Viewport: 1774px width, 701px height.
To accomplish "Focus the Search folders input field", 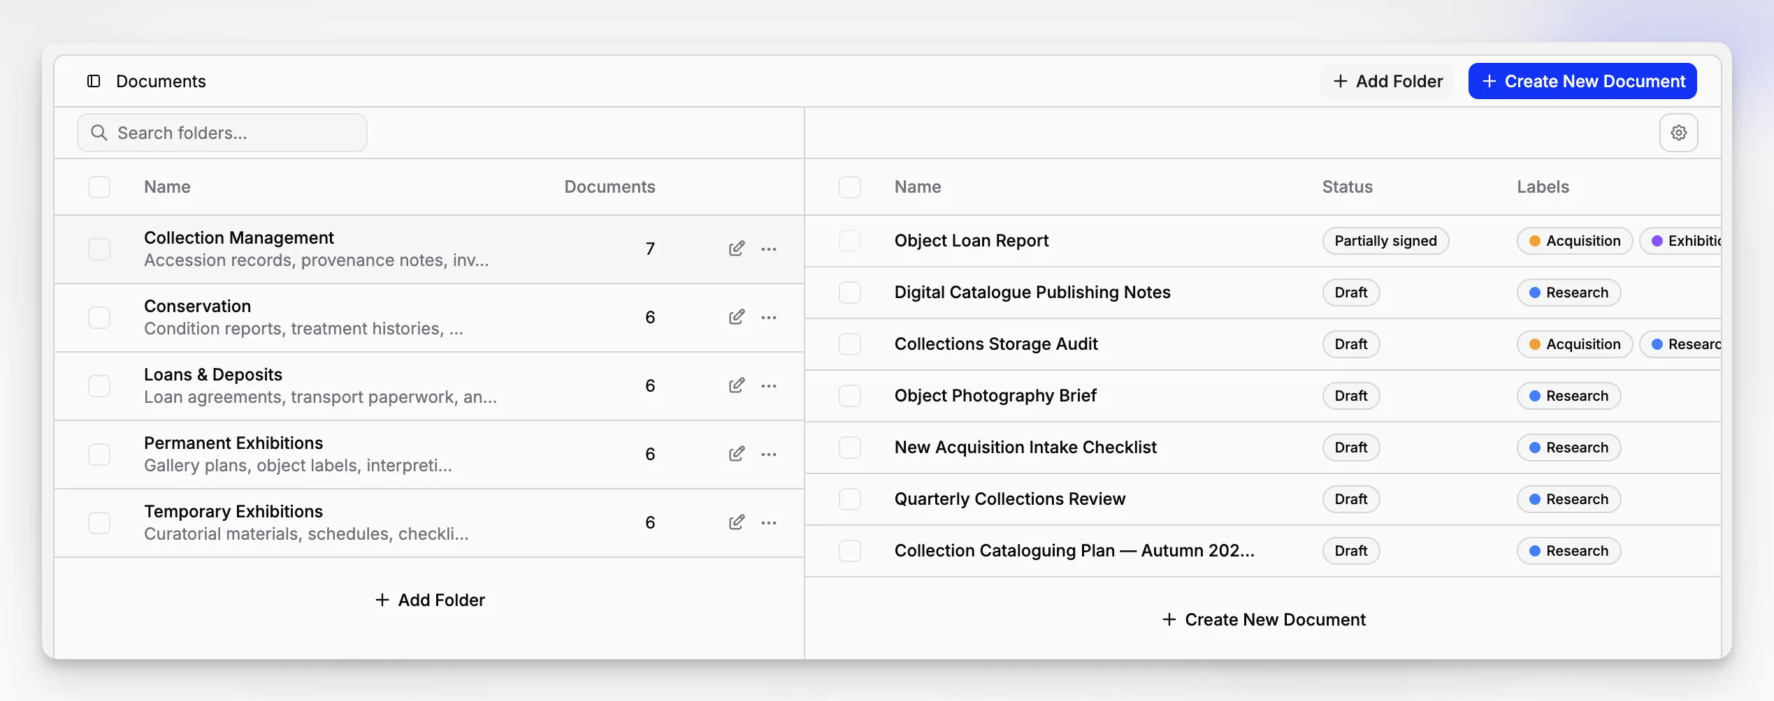I will tap(222, 133).
